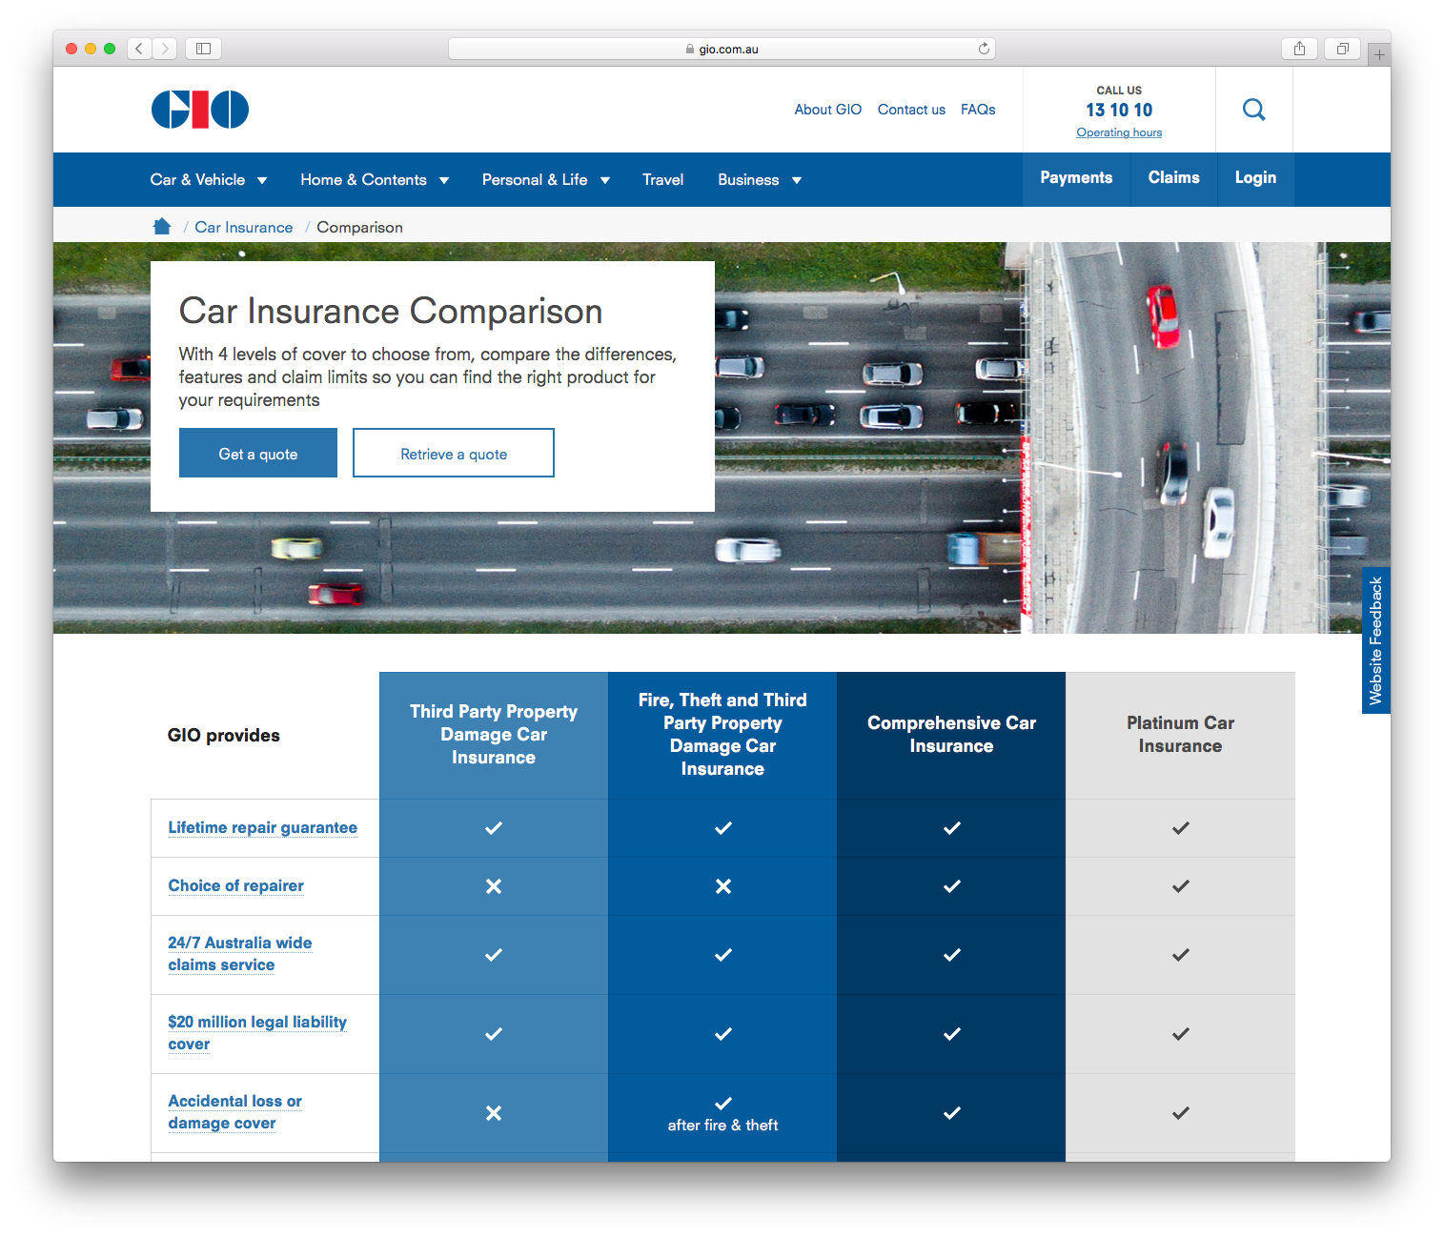Click Comprehensive $20 million liability checkmark
Viewport: 1444px width, 1238px height.
tap(951, 1034)
